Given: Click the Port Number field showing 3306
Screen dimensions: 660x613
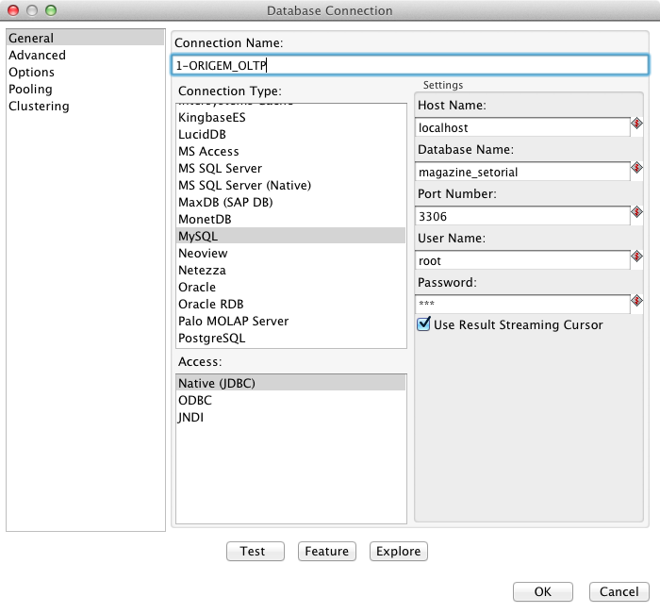Looking at the screenshot, I should tap(522, 216).
